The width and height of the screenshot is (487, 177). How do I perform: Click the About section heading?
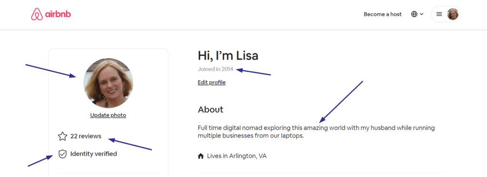click(211, 109)
